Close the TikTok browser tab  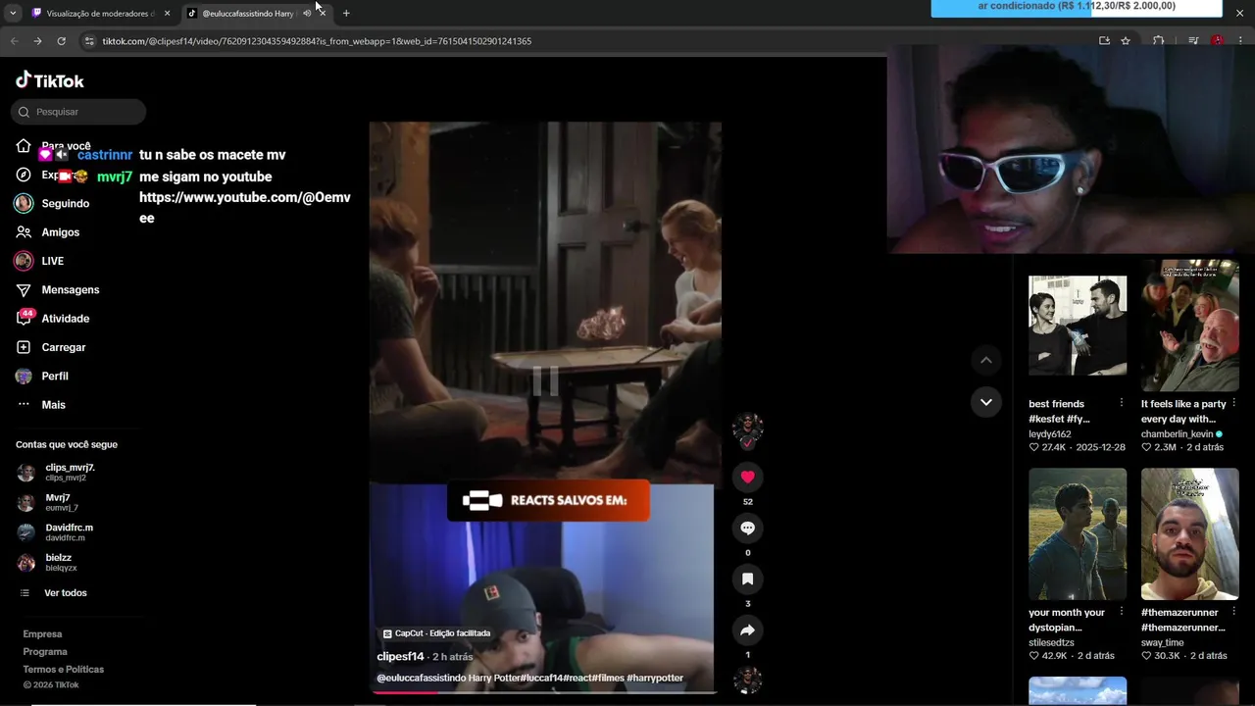[x=323, y=14]
